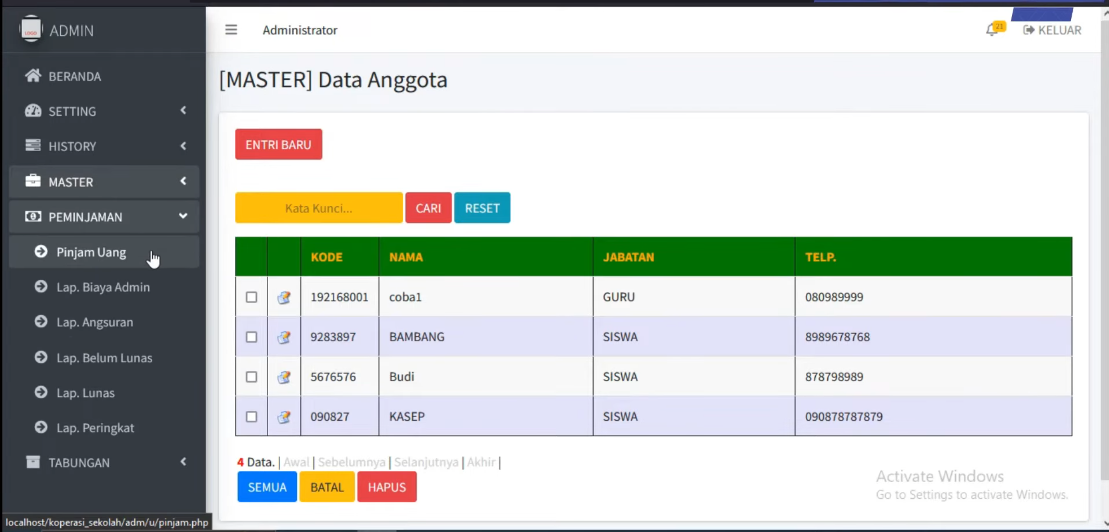Viewport: 1109px width, 532px height.
Task: Toggle the hamburger sidebar menu icon
Action: [231, 30]
